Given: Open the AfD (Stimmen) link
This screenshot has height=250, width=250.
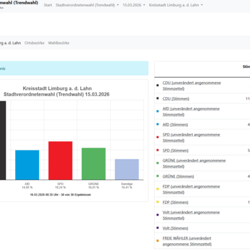Looking at the screenshot, I should click(175, 124).
